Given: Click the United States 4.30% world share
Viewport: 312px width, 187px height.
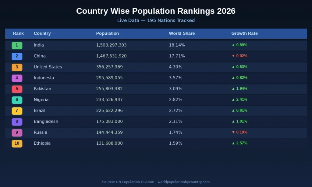Looking at the screenshot, I should [175, 67].
